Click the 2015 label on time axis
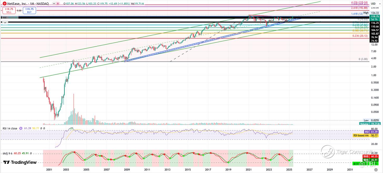This screenshot has width=383, height=173. click(188, 170)
